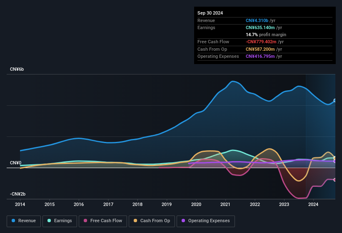
Task: Click the 2018 x-axis label
Action: (137, 204)
